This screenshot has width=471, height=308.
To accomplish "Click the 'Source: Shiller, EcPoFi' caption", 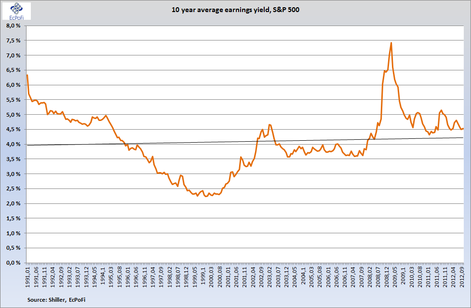I will [56, 300].
